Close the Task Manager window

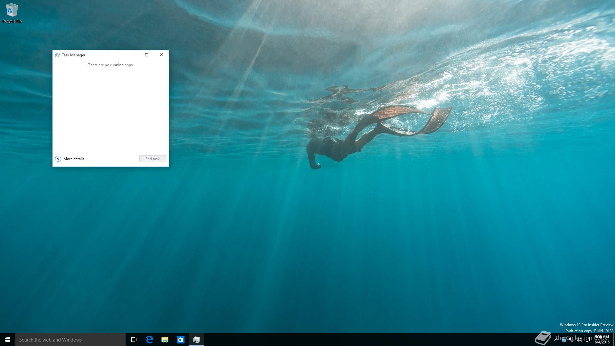tap(161, 55)
